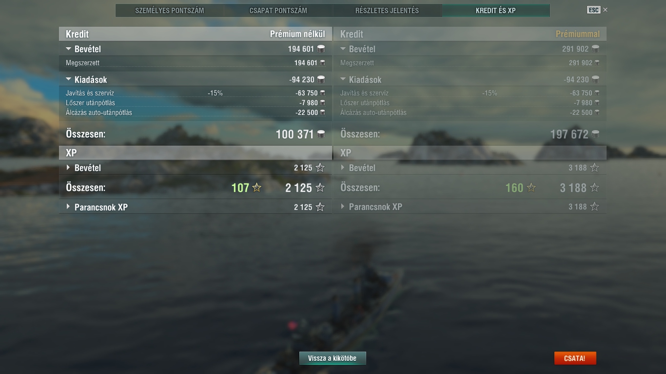Click the star icon beside premium 3 188 total
Viewport: 666px width, 374px height.
[594, 187]
